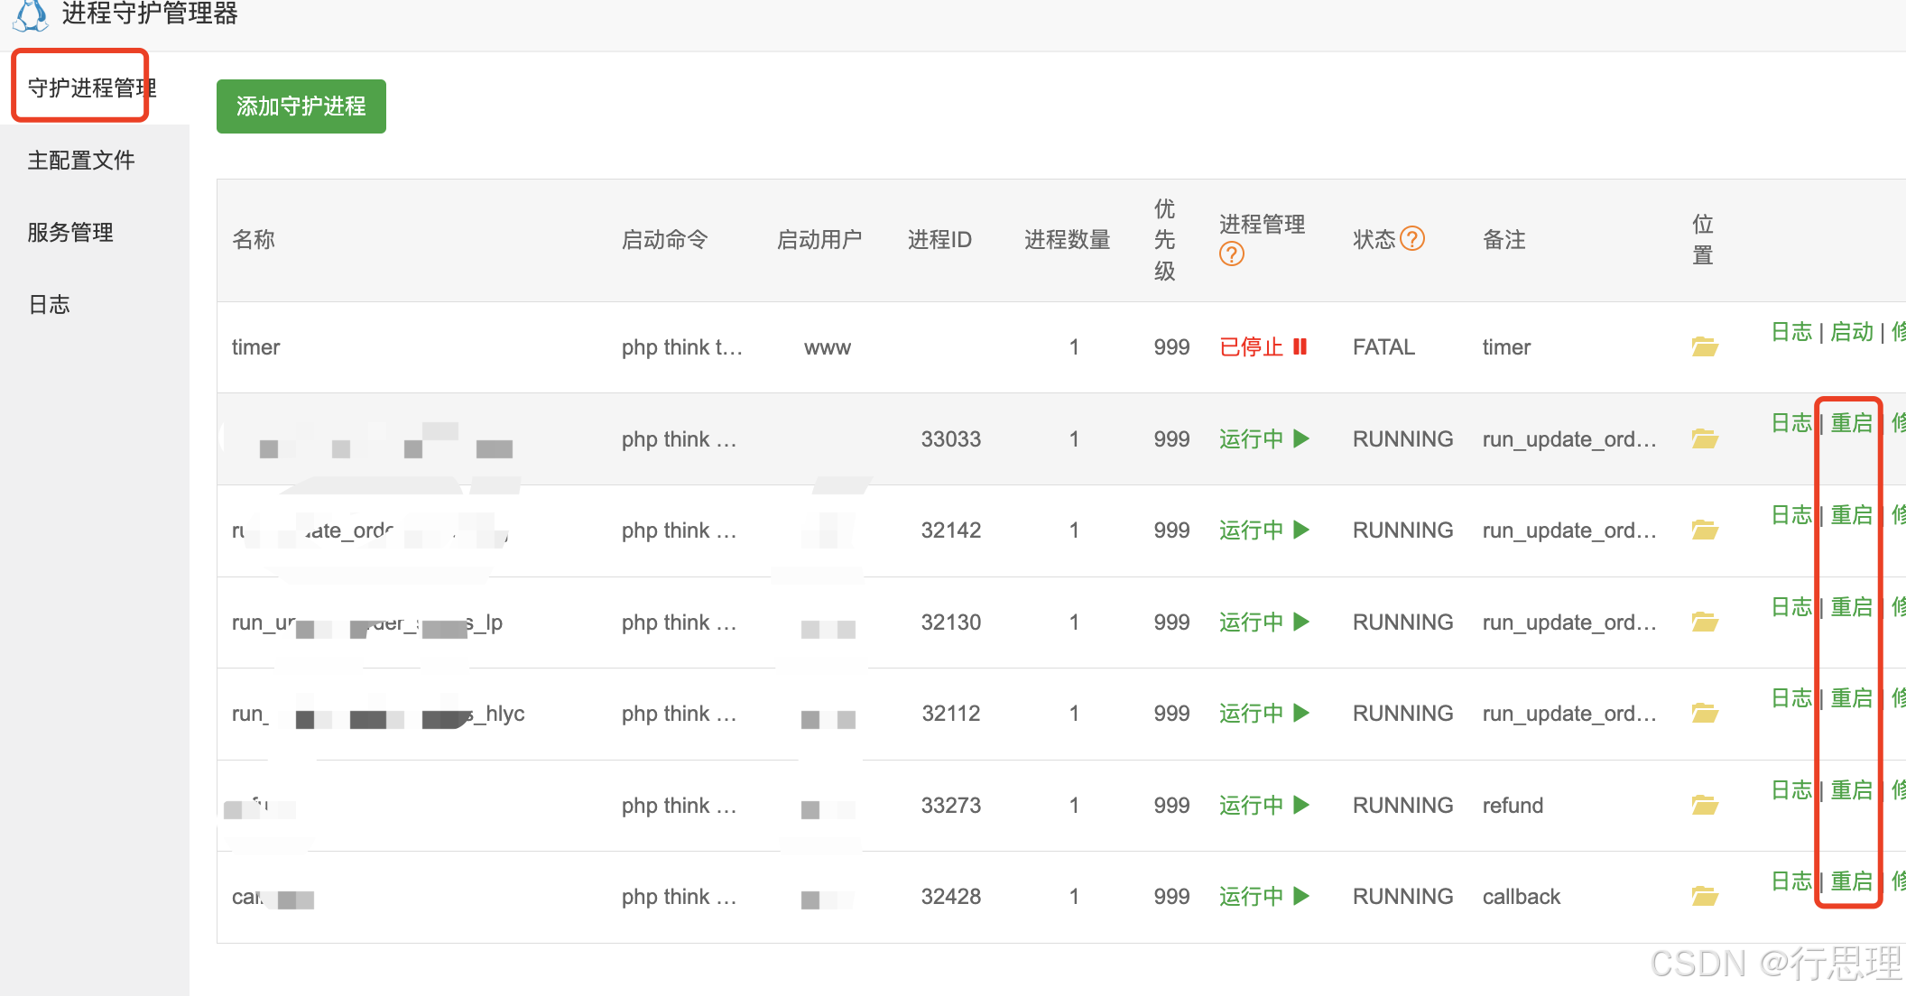Viewport: 1906px width, 996px height.
Task: Click the help icon beside 状态 header
Action: [1412, 239]
